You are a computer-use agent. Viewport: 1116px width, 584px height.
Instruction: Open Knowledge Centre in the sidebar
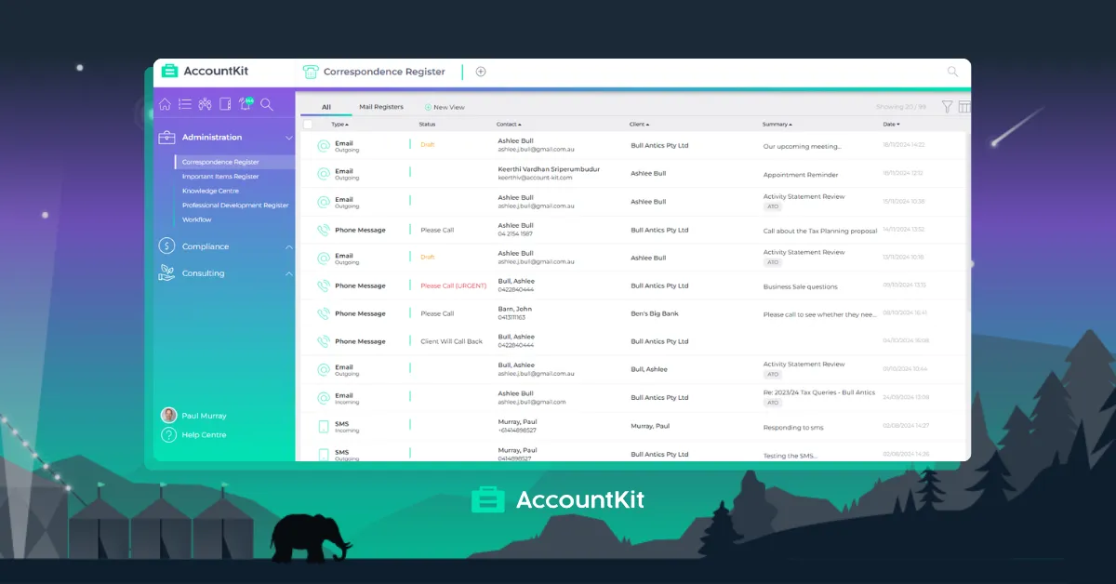(210, 191)
